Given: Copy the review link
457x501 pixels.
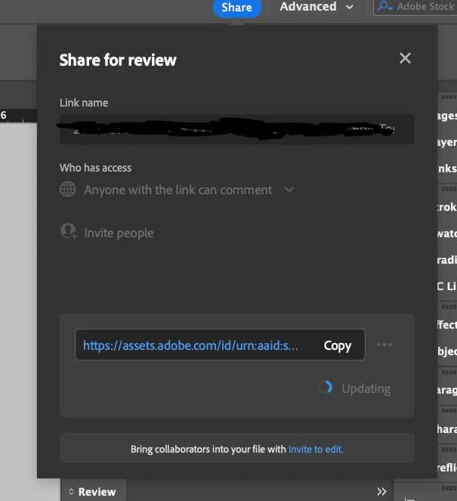Looking at the screenshot, I should 338,345.
